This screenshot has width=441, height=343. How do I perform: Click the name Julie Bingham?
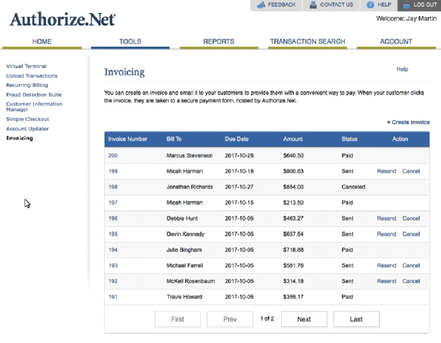coord(184,250)
